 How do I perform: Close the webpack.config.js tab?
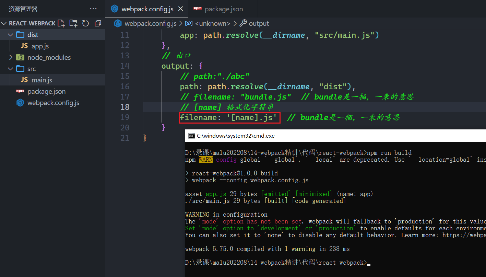181,9
